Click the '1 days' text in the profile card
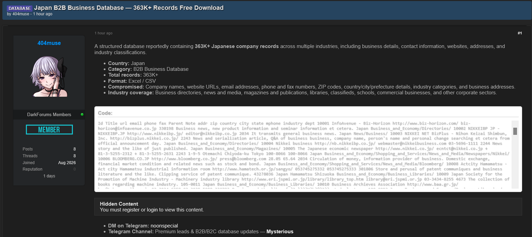Screen dimensions: 532x237 click(x=49, y=176)
